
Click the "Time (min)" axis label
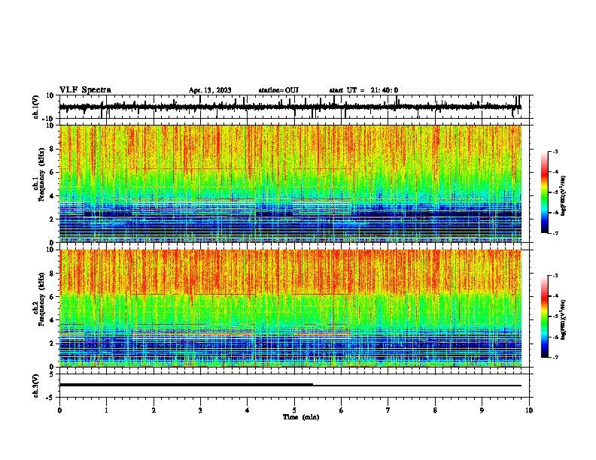click(x=301, y=417)
